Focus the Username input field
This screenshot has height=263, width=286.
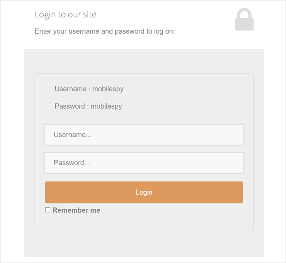(144, 135)
